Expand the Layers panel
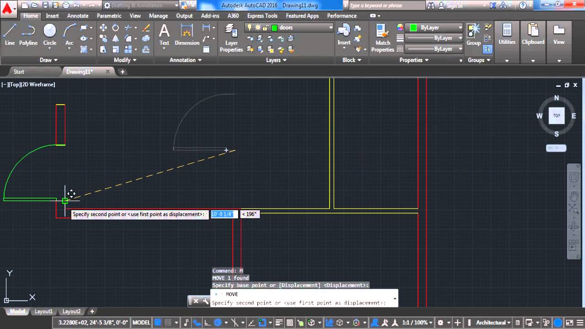Viewport: 585px width, 329px height. tap(277, 60)
